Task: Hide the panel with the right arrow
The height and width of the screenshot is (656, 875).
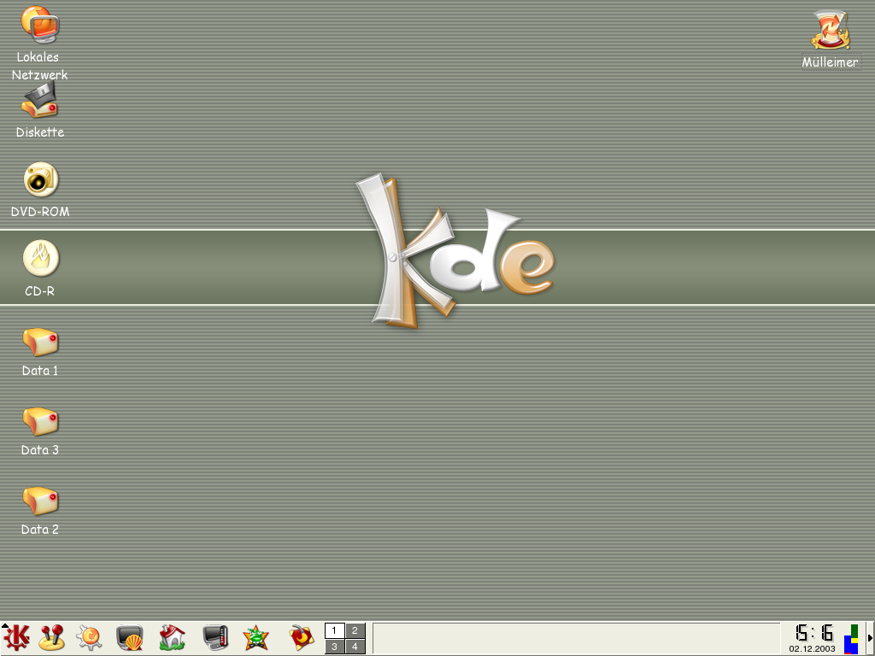Action: 870,639
